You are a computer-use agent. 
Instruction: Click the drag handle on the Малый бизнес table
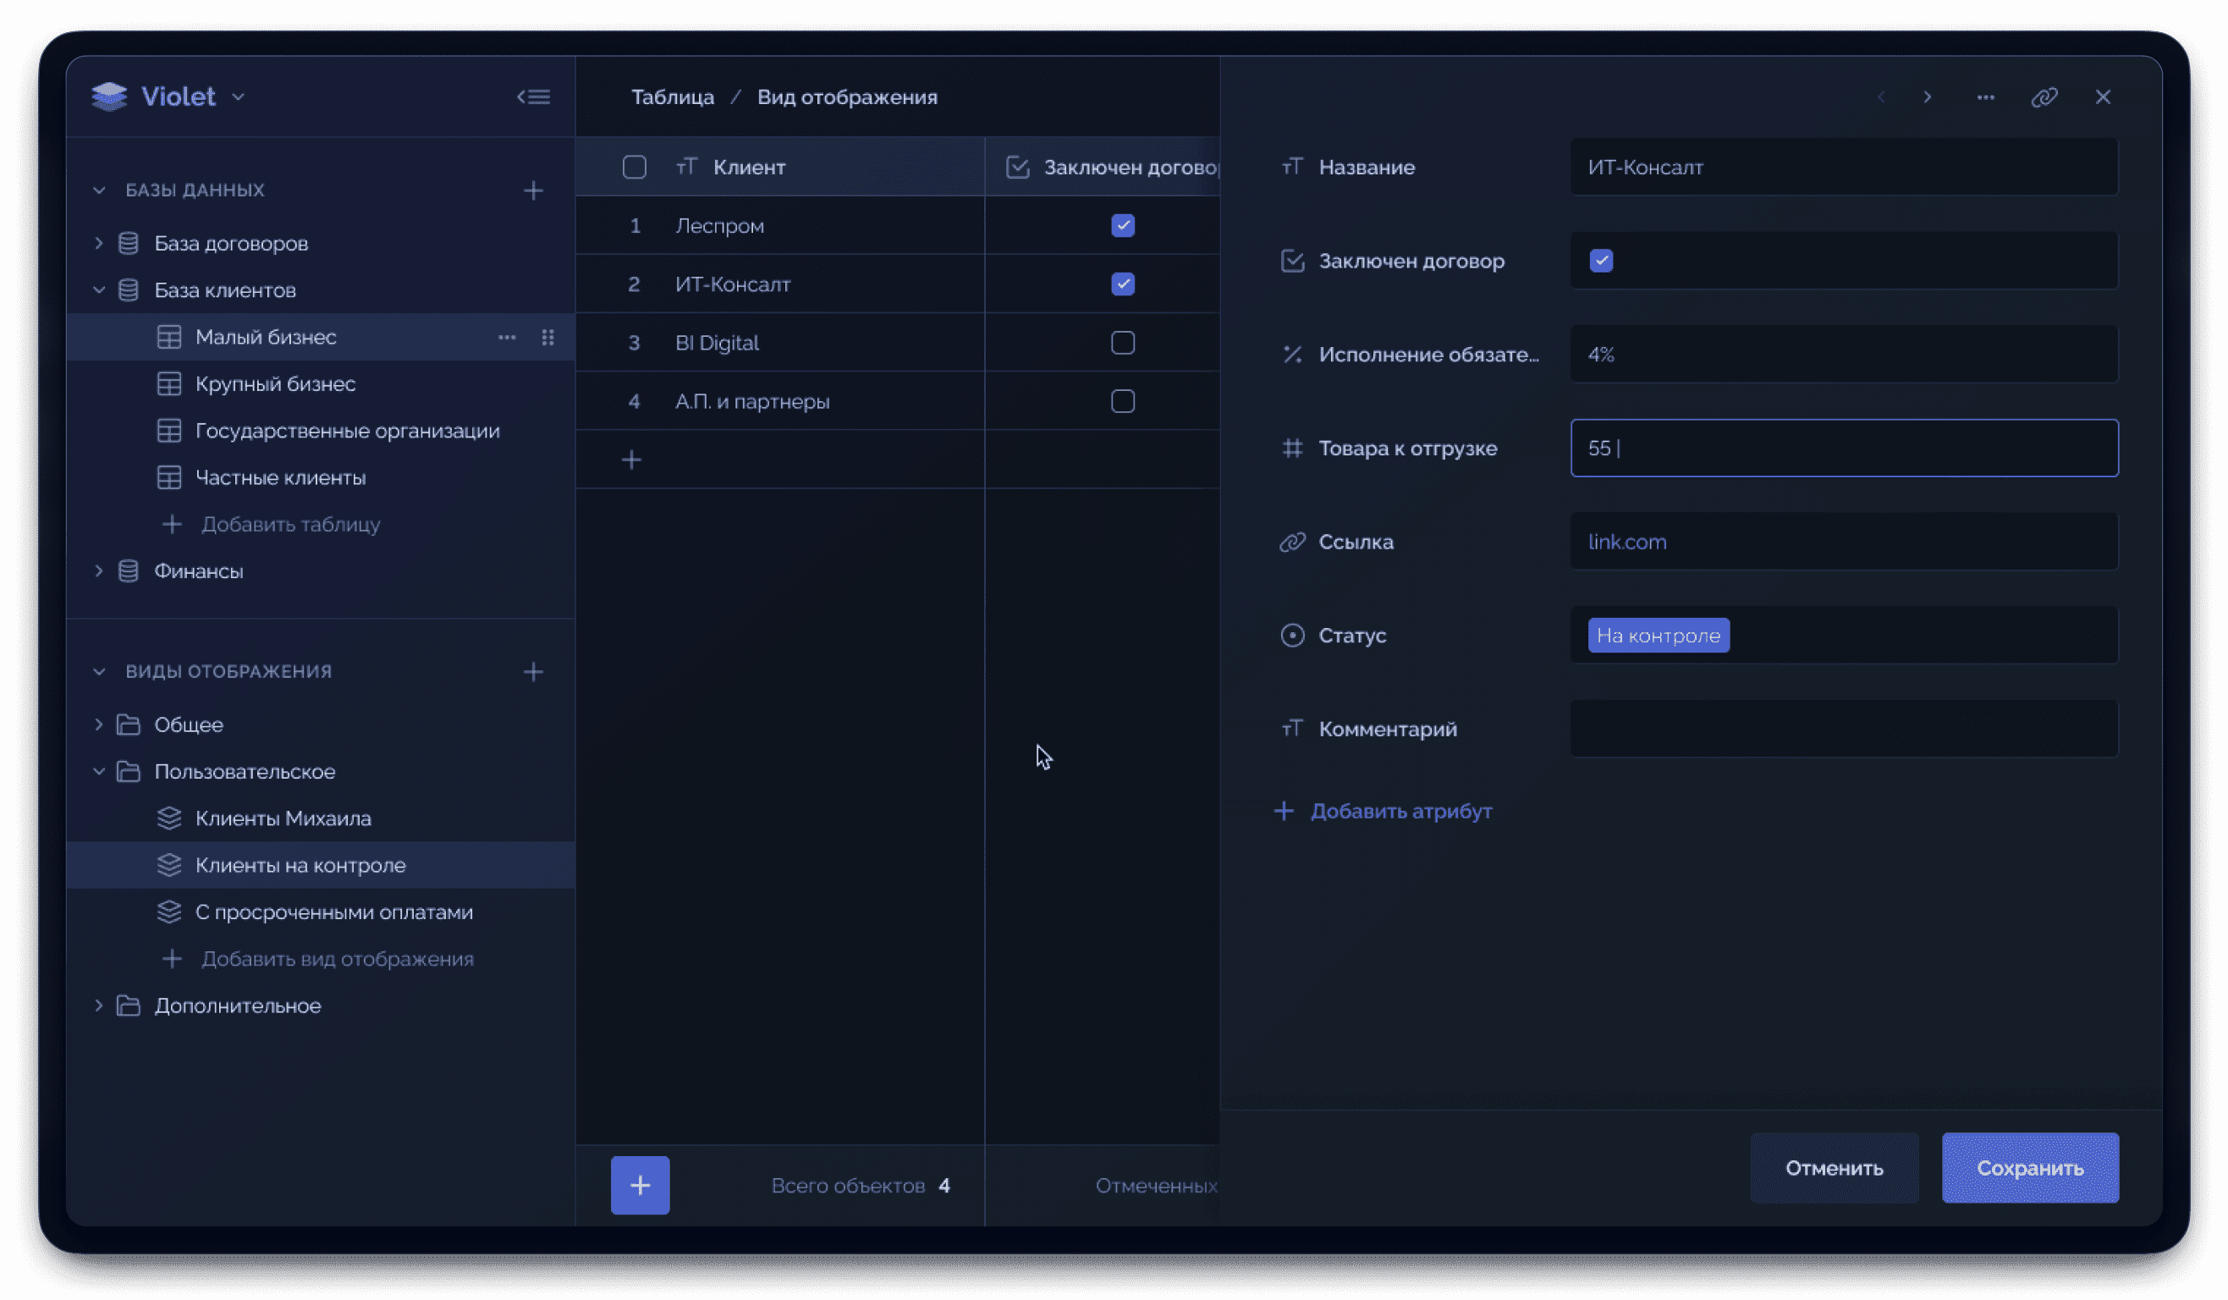click(548, 337)
